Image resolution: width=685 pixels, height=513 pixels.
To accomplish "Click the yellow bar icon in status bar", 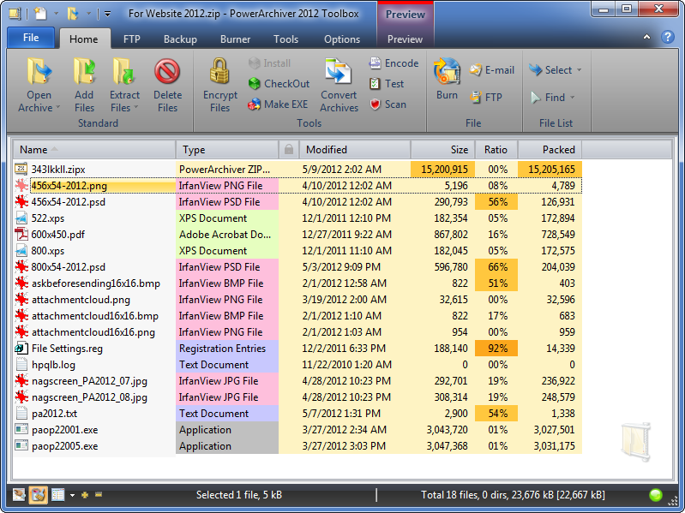I will click(x=99, y=495).
